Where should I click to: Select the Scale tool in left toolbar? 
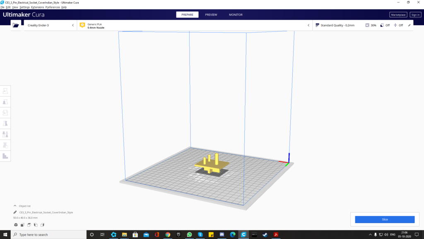click(5, 102)
